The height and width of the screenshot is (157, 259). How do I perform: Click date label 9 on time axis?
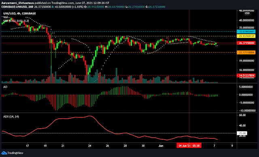(x=232, y=146)
